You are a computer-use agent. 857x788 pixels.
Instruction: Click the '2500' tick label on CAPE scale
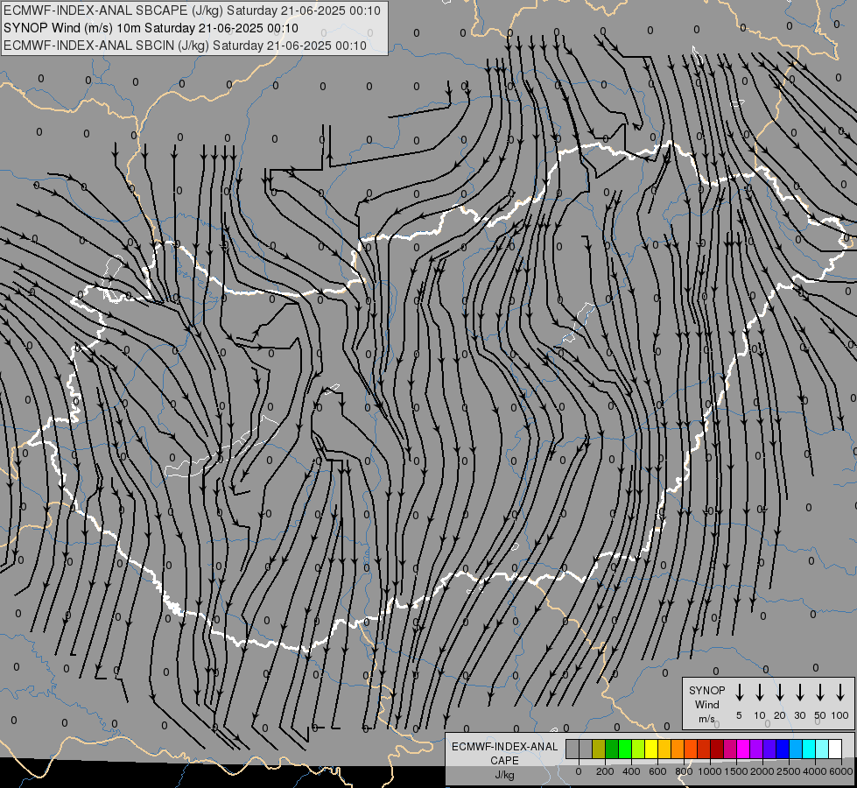pos(789,771)
